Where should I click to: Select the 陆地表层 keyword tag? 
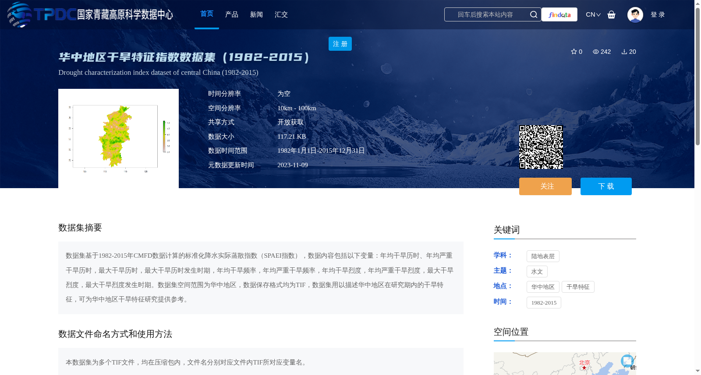pos(543,256)
